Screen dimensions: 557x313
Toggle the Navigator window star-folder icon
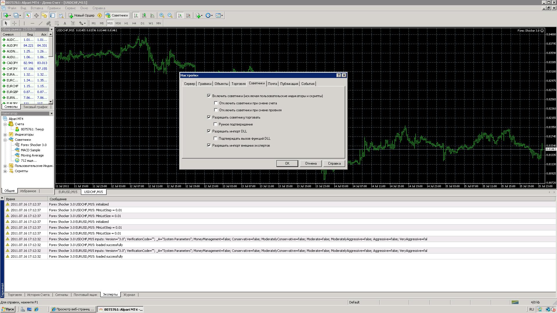[x=44, y=15]
